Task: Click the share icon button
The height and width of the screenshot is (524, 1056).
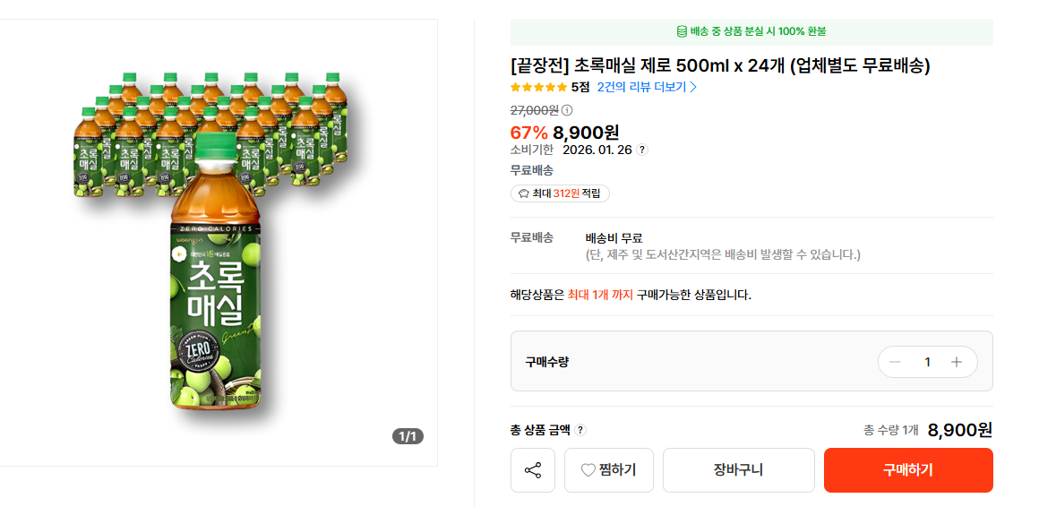Action: click(533, 470)
